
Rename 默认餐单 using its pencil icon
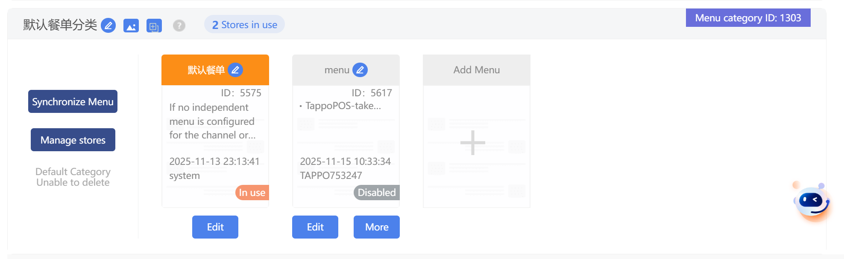[x=235, y=70]
